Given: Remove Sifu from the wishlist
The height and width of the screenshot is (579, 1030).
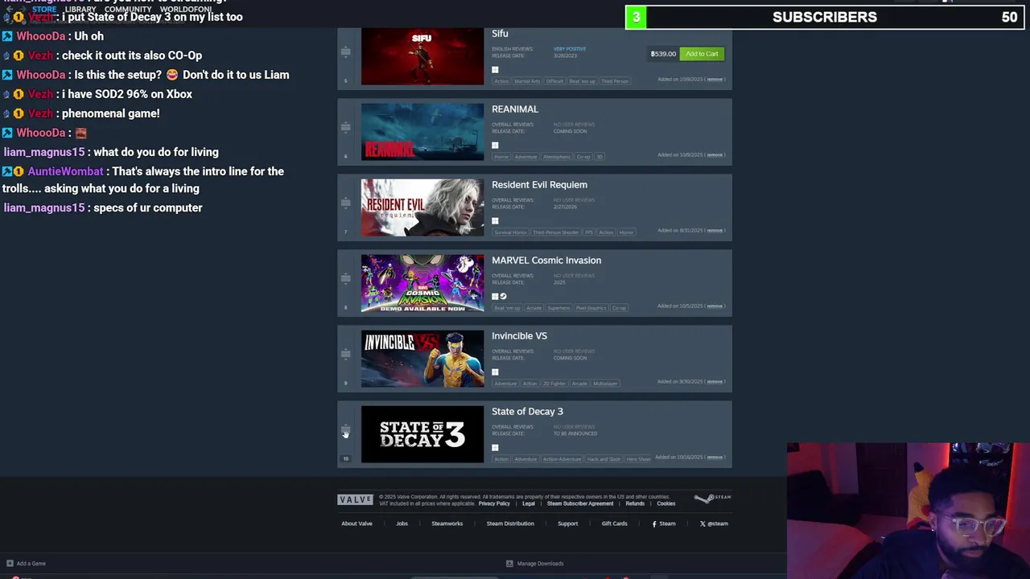Looking at the screenshot, I should (715, 80).
